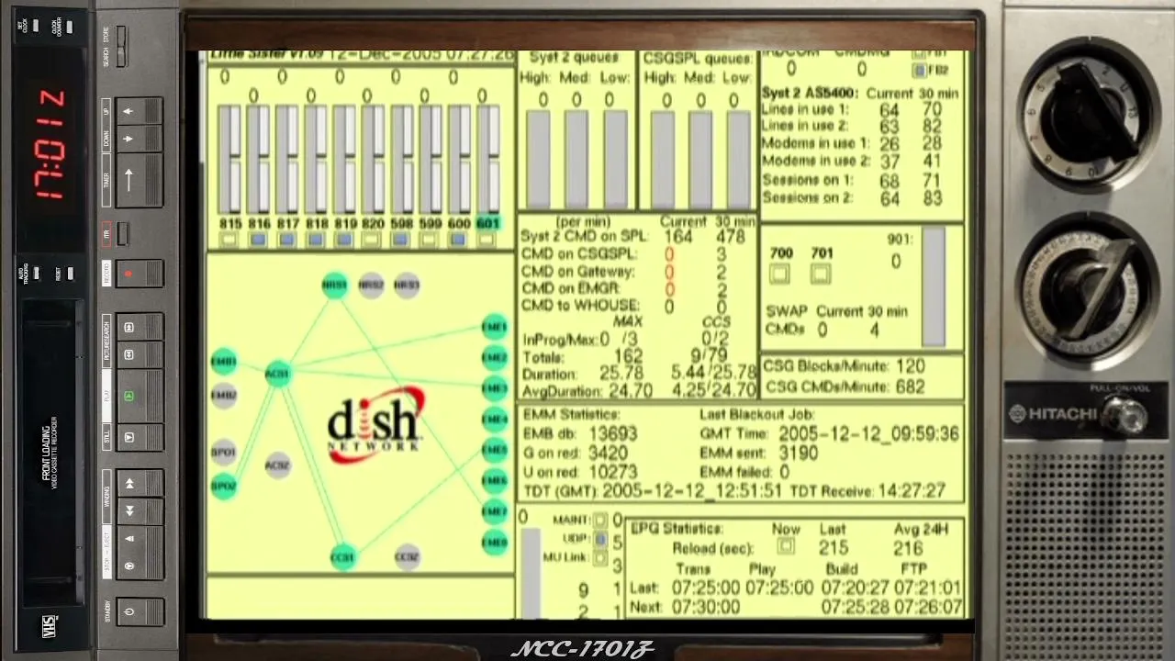Image resolution: width=1175 pixels, height=661 pixels.
Task: Click the EPG Next Trans time 07:30:00
Action: [x=706, y=607]
